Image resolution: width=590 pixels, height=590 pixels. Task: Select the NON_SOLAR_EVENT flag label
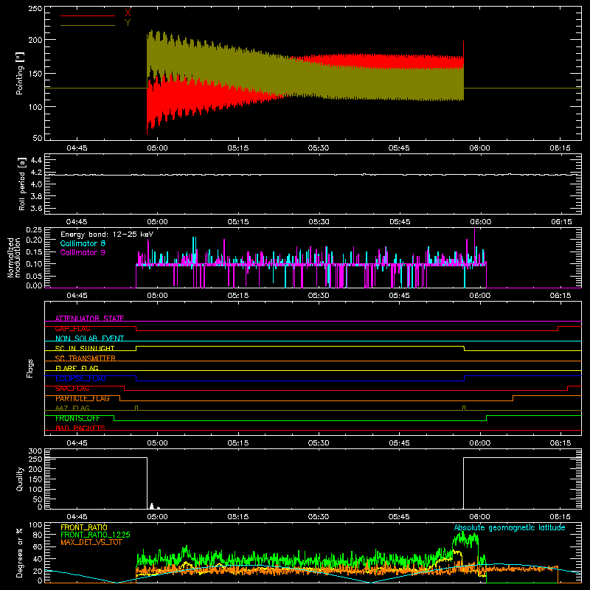point(89,339)
